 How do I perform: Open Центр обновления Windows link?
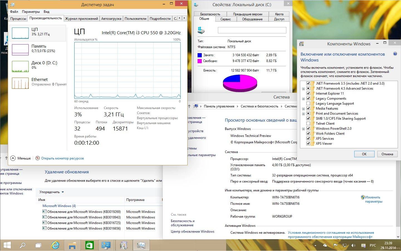193,232
